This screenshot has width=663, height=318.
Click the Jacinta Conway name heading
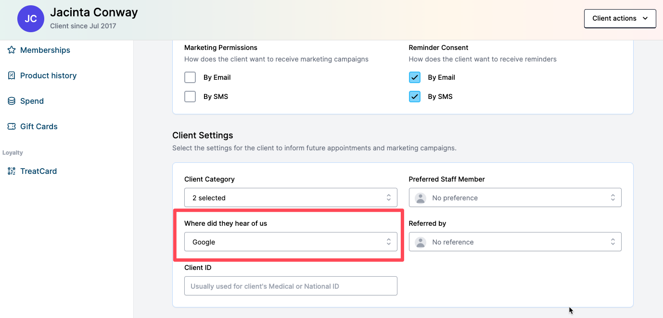(x=94, y=12)
